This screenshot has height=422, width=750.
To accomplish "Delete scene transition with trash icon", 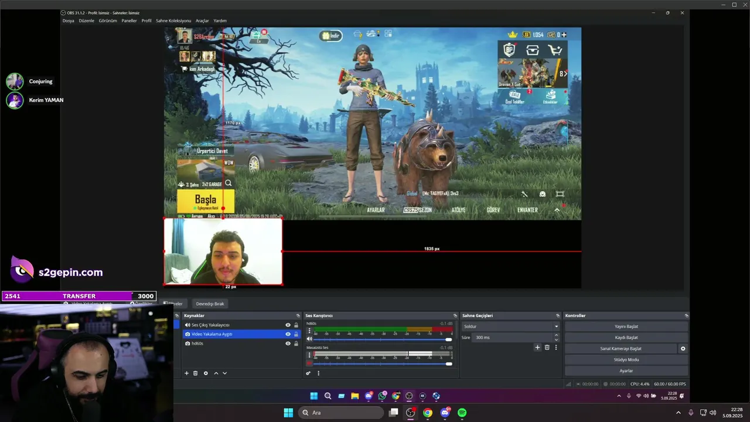I will click(547, 348).
